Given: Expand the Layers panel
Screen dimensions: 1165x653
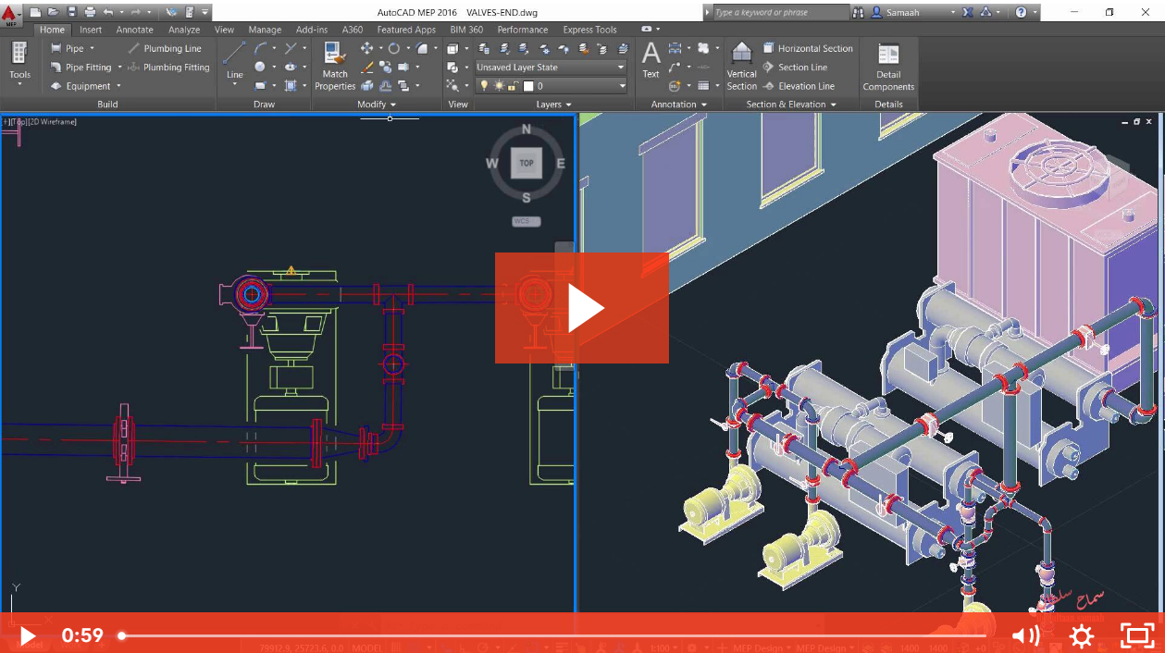Looking at the screenshot, I should tap(553, 105).
